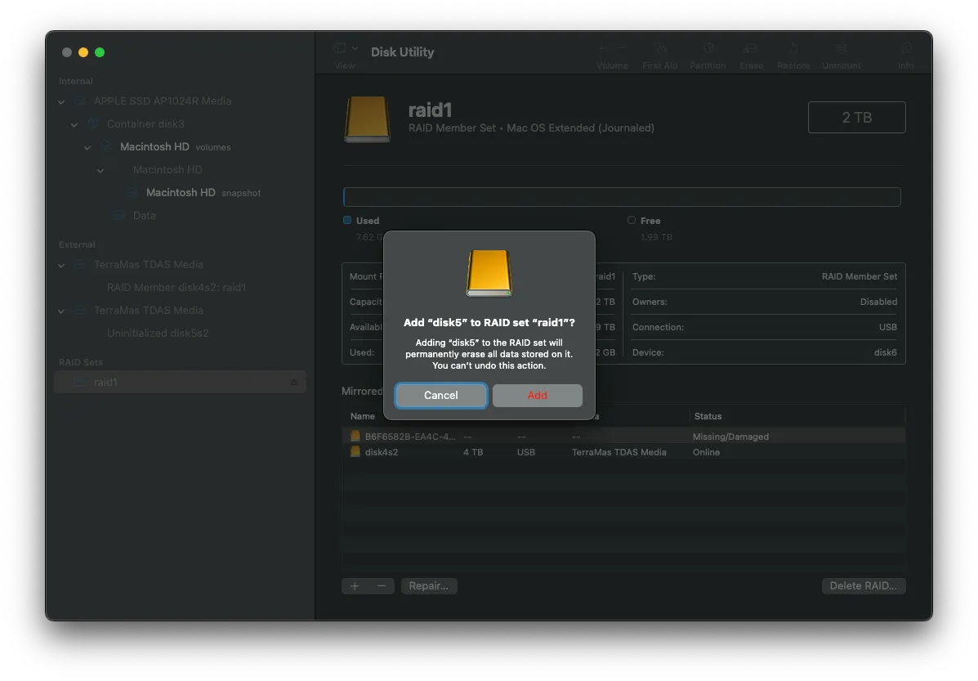This screenshot has width=978, height=681.
Task: Select the Erase toolbar icon
Action: [751, 49]
